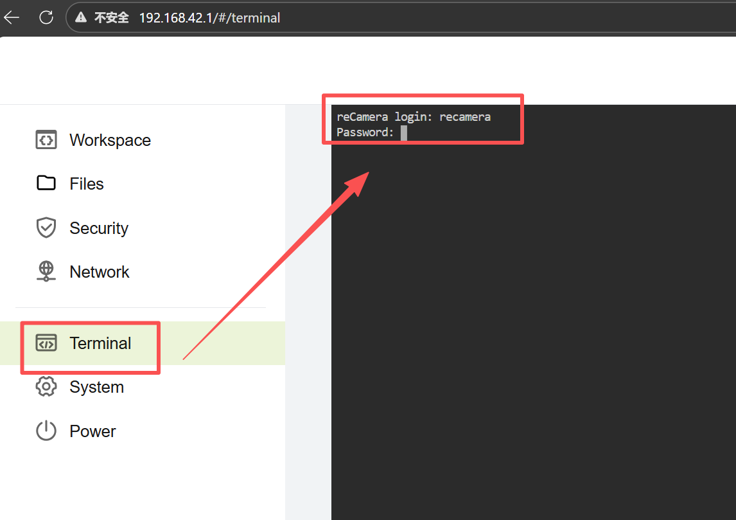Select the Terminal label in the sidebar
The height and width of the screenshot is (520, 736).
click(x=101, y=343)
